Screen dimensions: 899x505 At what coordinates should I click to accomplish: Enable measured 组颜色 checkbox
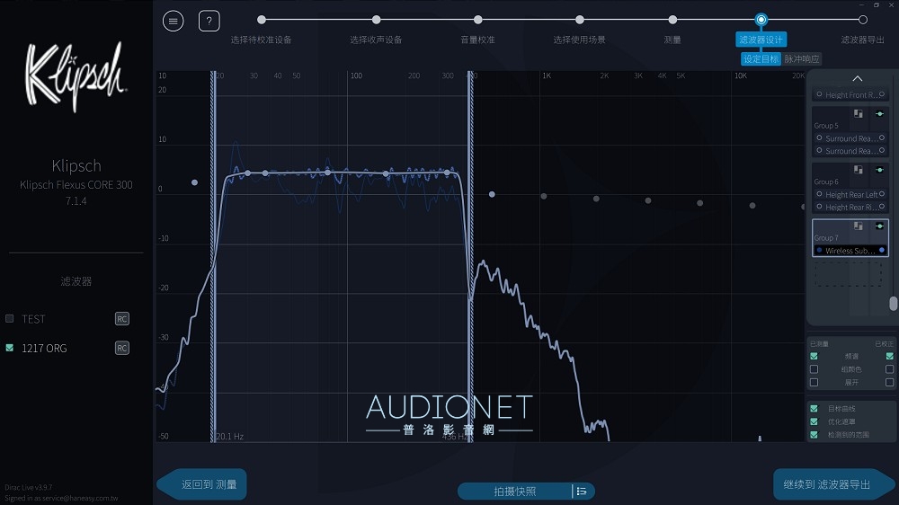(814, 369)
